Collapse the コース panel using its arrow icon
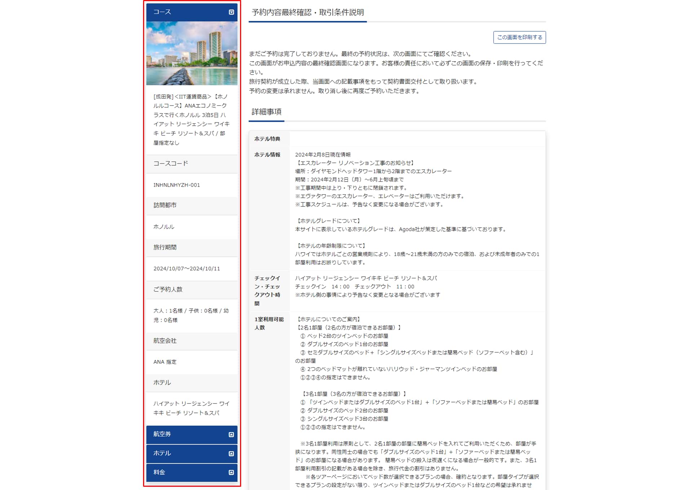Viewport: 692px width, 490px height. [x=231, y=12]
